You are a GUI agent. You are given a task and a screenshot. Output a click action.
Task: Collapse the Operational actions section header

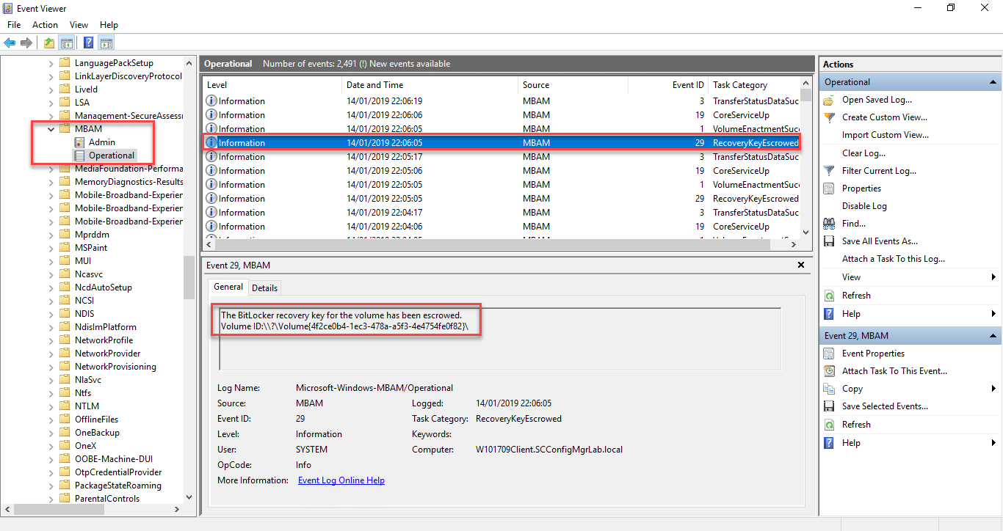(x=993, y=82)
